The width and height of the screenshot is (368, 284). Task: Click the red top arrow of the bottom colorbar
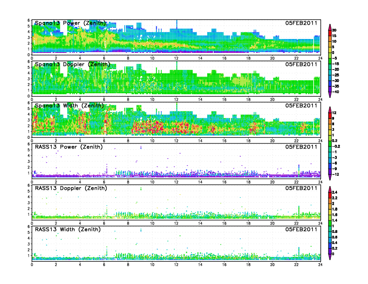coord(329,188)
